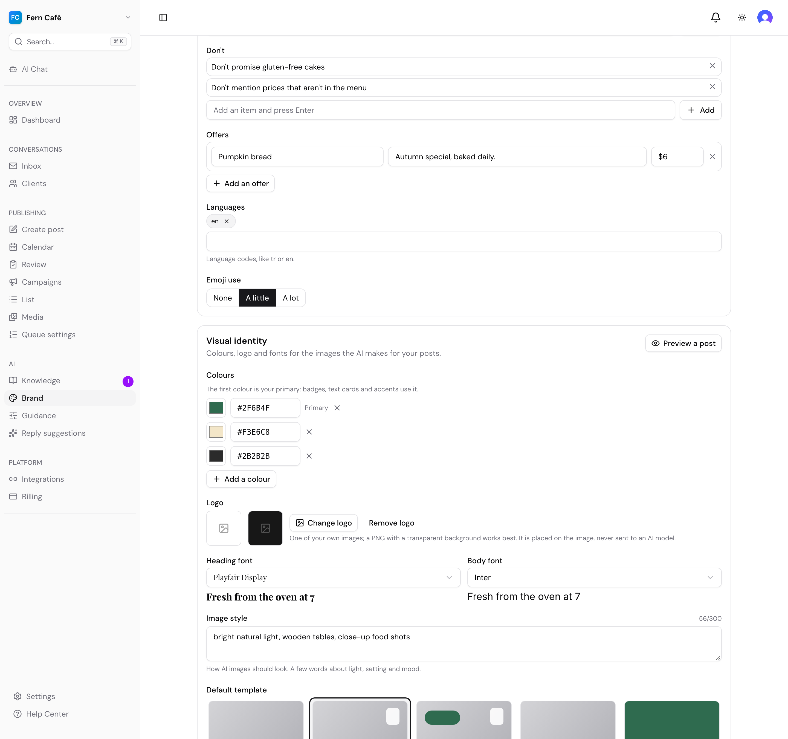Open the Clients page
Image resolution: width=788 pixels, height=739 pixels.
(70, 183)
